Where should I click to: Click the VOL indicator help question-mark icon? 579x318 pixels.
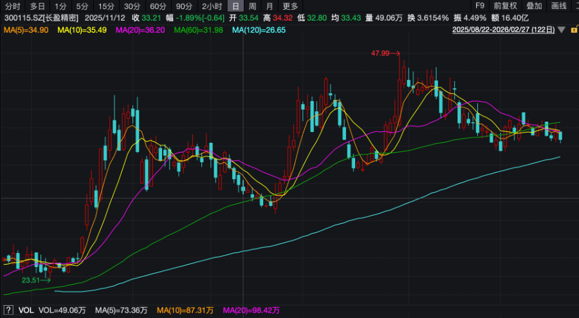(x=8, y=310)
